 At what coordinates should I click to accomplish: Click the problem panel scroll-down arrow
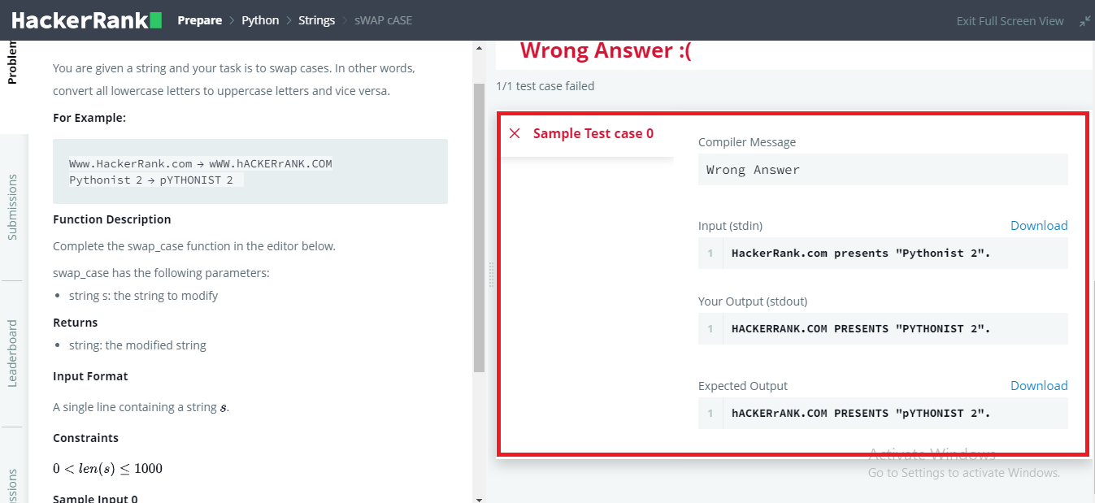coord(479,498)
